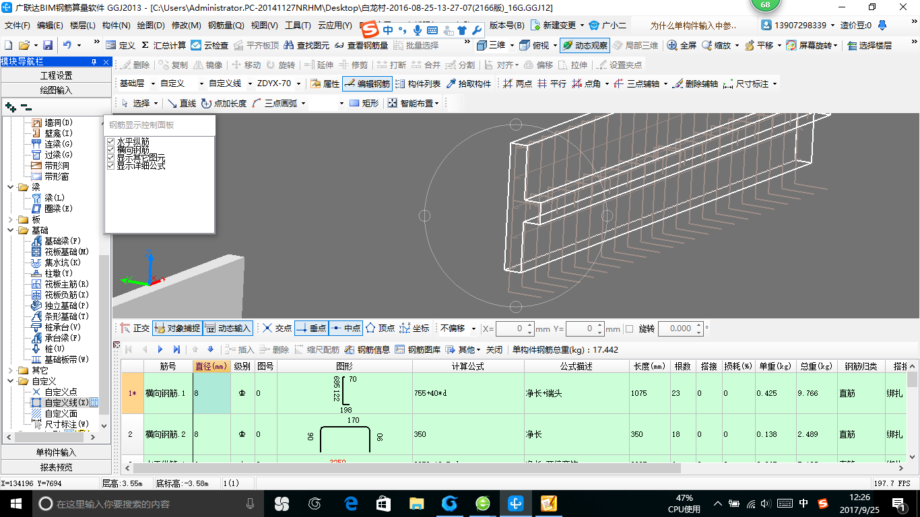Click the New file icon
The width and height of the screenshot is (920, 517).
(9, 45)
